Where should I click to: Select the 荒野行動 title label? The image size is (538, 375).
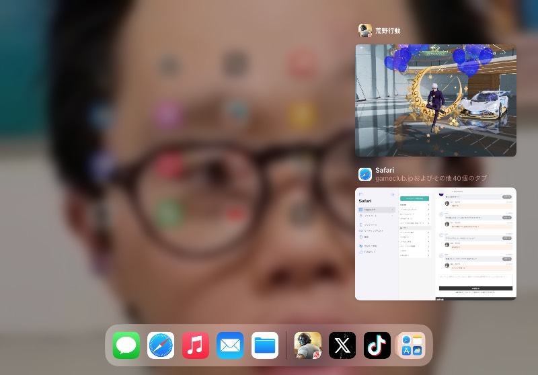coord(388,30)
